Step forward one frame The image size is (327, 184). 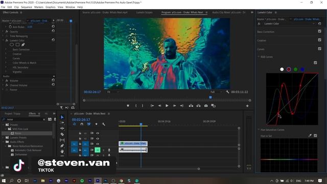click(x=174, y=106)
